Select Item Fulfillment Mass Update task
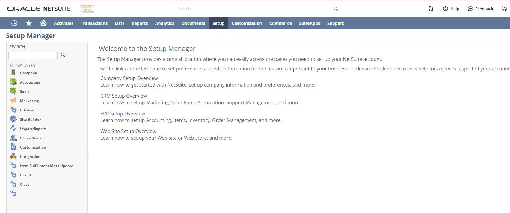 [x=46, y=166]
